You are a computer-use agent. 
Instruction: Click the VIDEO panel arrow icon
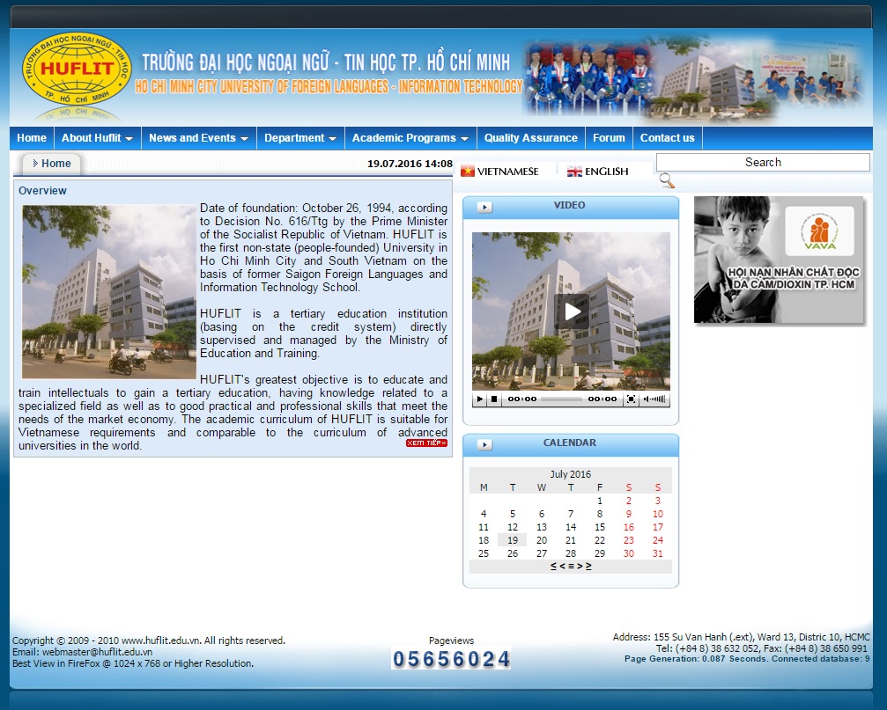pyautogui.click(x=484, y=208)
